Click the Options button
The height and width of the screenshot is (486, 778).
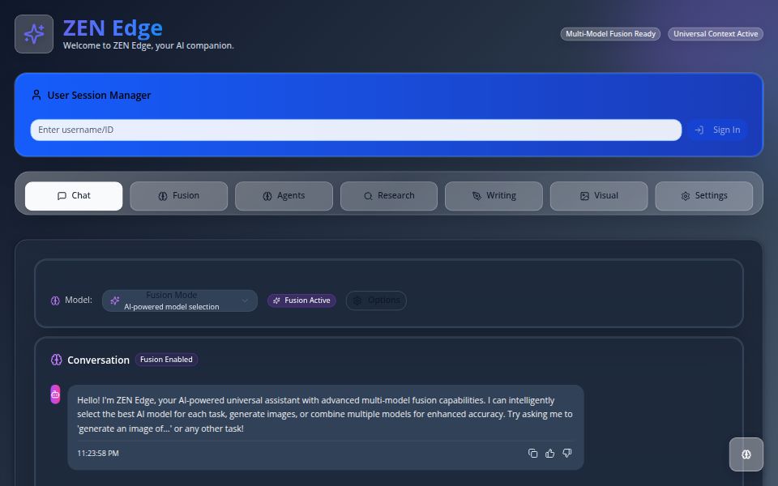376,301
